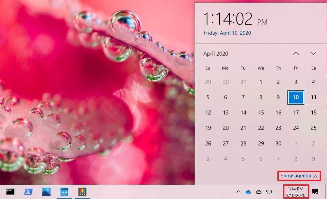
Task: Click the Show agenda link
Action: pyautogui.click(x=296, y=176)
